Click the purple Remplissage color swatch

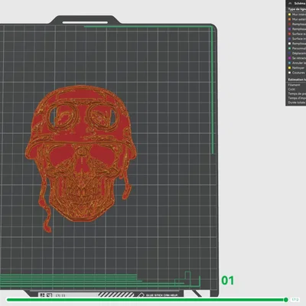pos(289,29)
